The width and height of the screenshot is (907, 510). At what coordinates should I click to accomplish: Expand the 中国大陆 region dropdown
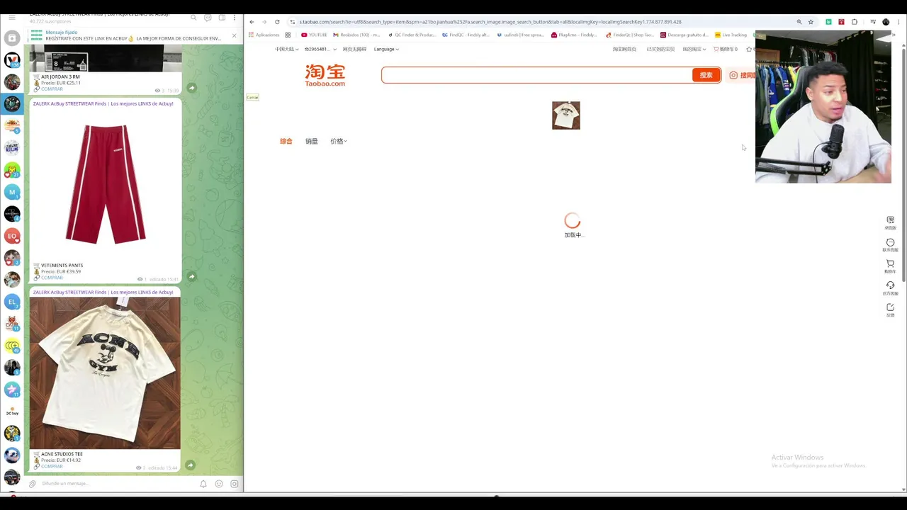tap(286, 49)
